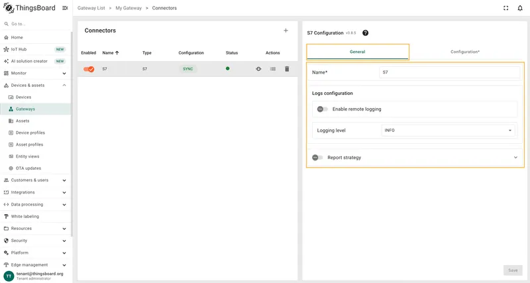Expand the Monitor menu chevron
530x283 pixels.
click(64, 74)
